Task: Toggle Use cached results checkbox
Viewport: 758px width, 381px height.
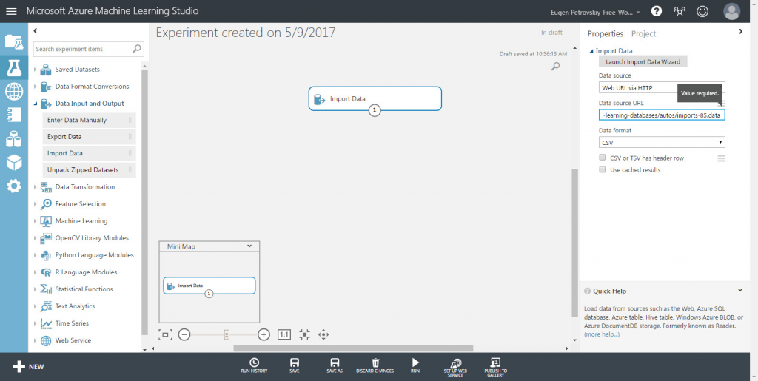Action: [x=603, y=169]
